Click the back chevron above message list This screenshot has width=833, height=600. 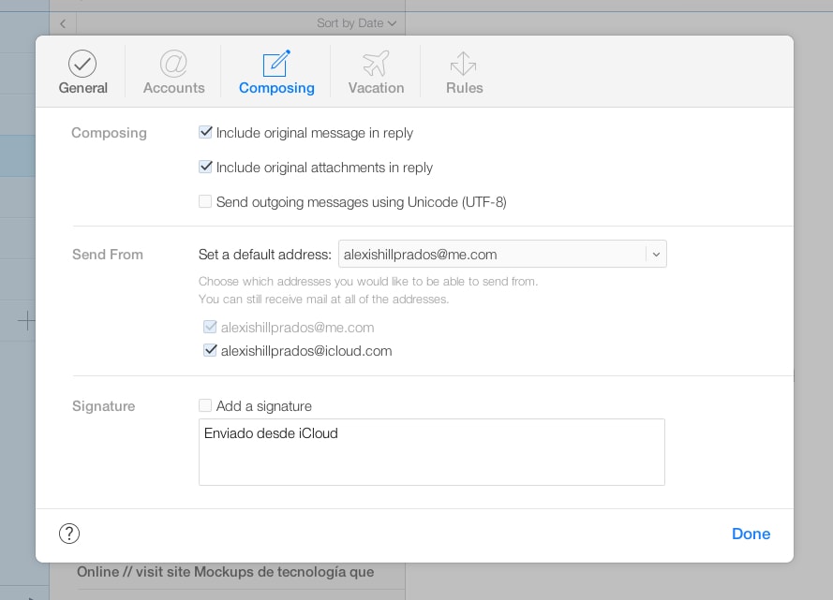point(63,22)
